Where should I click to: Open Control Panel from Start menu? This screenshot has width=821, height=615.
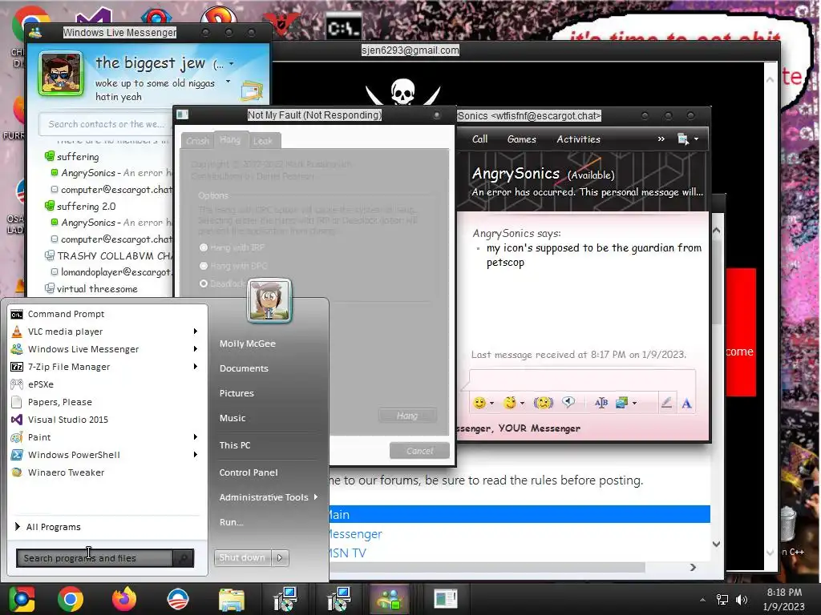tap(249, 472)
